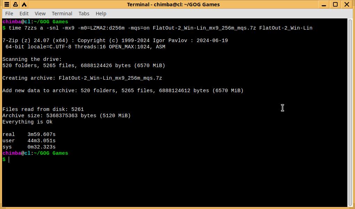Open the Terminal menu

click(62, 14)
